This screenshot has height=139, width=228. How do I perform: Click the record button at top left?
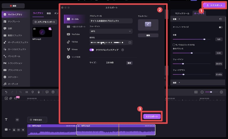pyautogui.click(x=13, y=6)
